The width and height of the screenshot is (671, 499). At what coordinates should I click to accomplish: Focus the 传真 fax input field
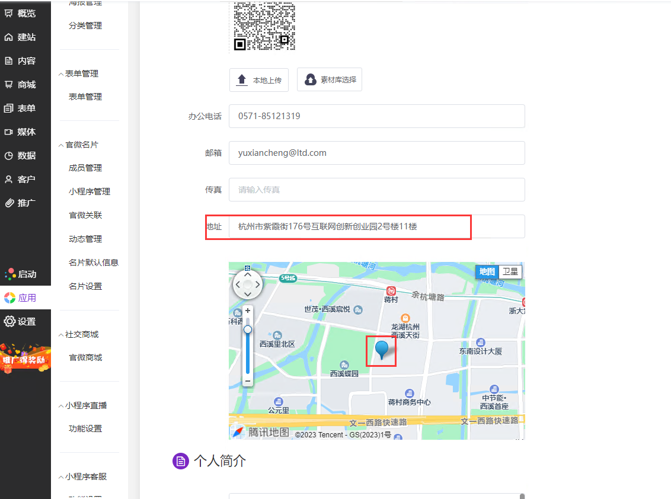[x=376, y=190]
